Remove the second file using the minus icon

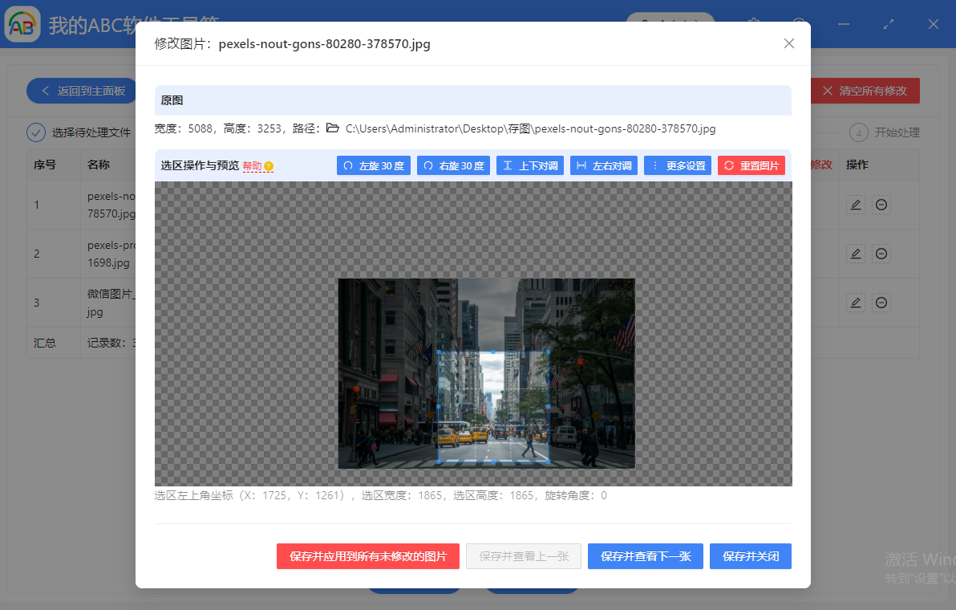coord(881,254)
